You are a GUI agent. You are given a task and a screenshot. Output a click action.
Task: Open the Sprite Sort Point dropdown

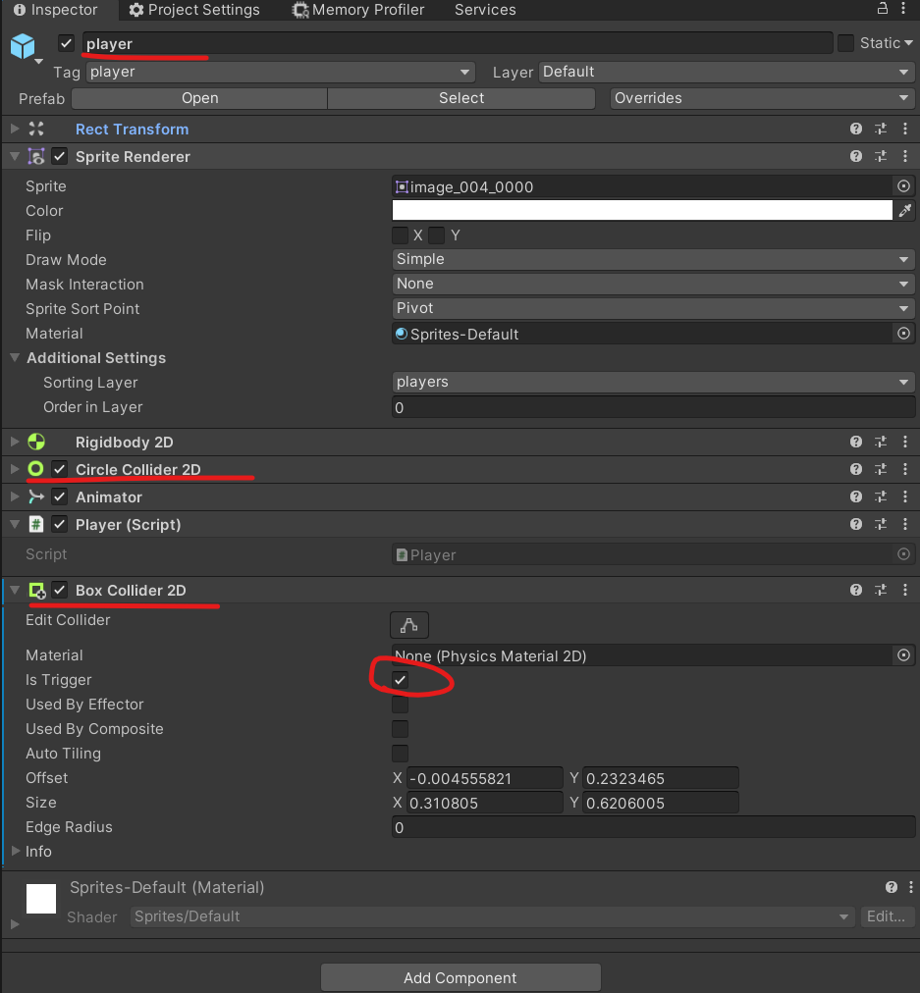click(653, 308)
